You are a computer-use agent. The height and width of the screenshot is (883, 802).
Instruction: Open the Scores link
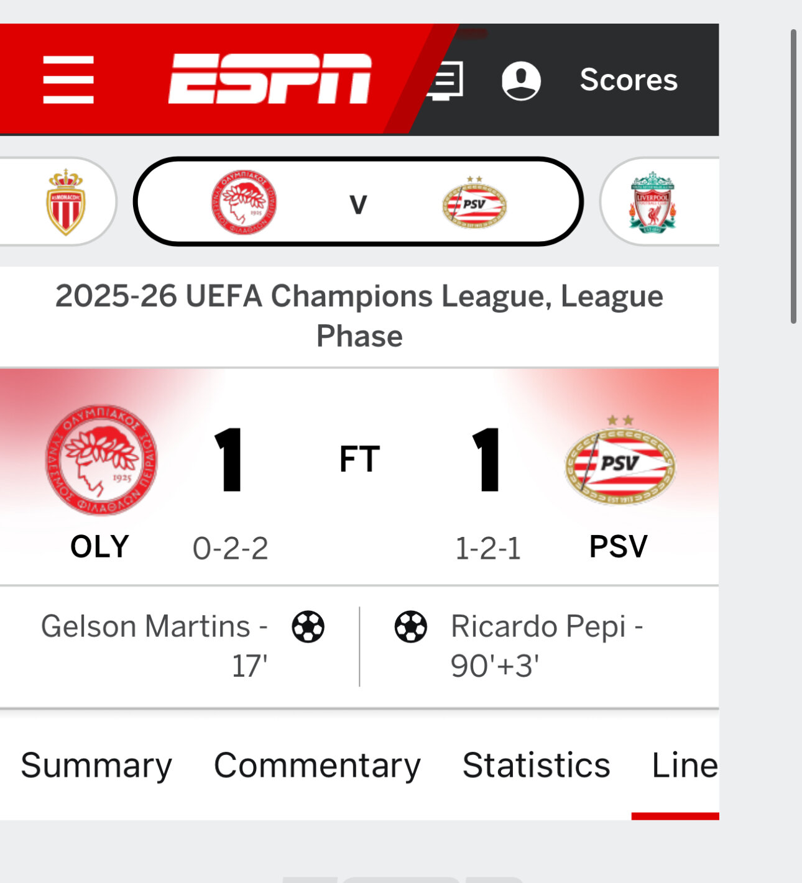click(x=629, y=80)
